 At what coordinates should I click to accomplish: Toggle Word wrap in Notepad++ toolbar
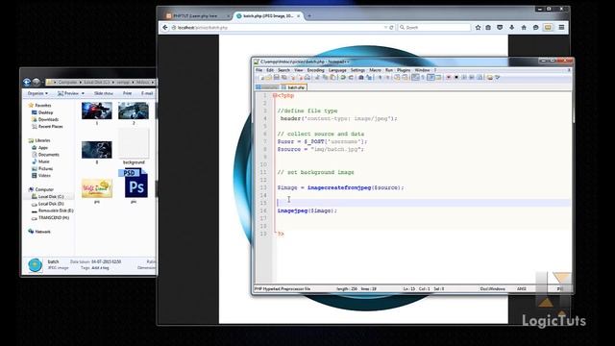point(415,78)
